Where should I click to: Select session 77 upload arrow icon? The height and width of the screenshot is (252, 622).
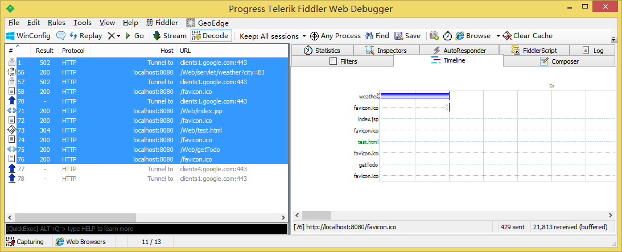[x=12, y=169]
